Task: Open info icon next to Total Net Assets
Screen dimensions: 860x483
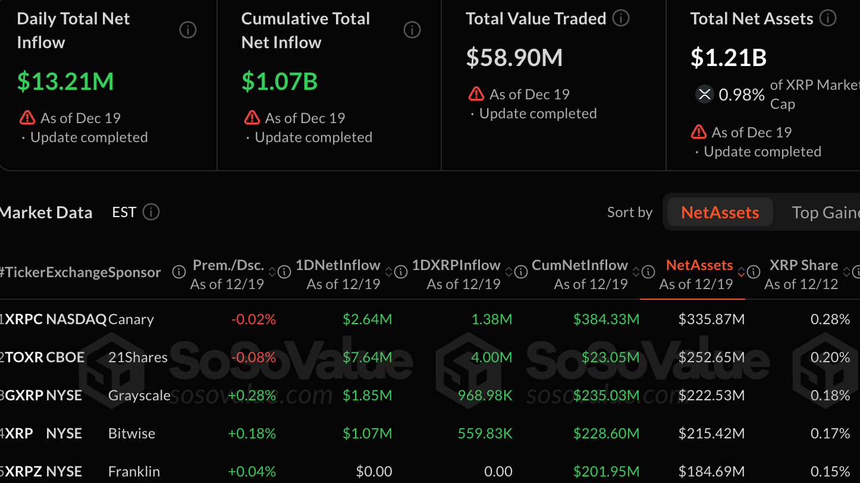Action: (828, 18)
